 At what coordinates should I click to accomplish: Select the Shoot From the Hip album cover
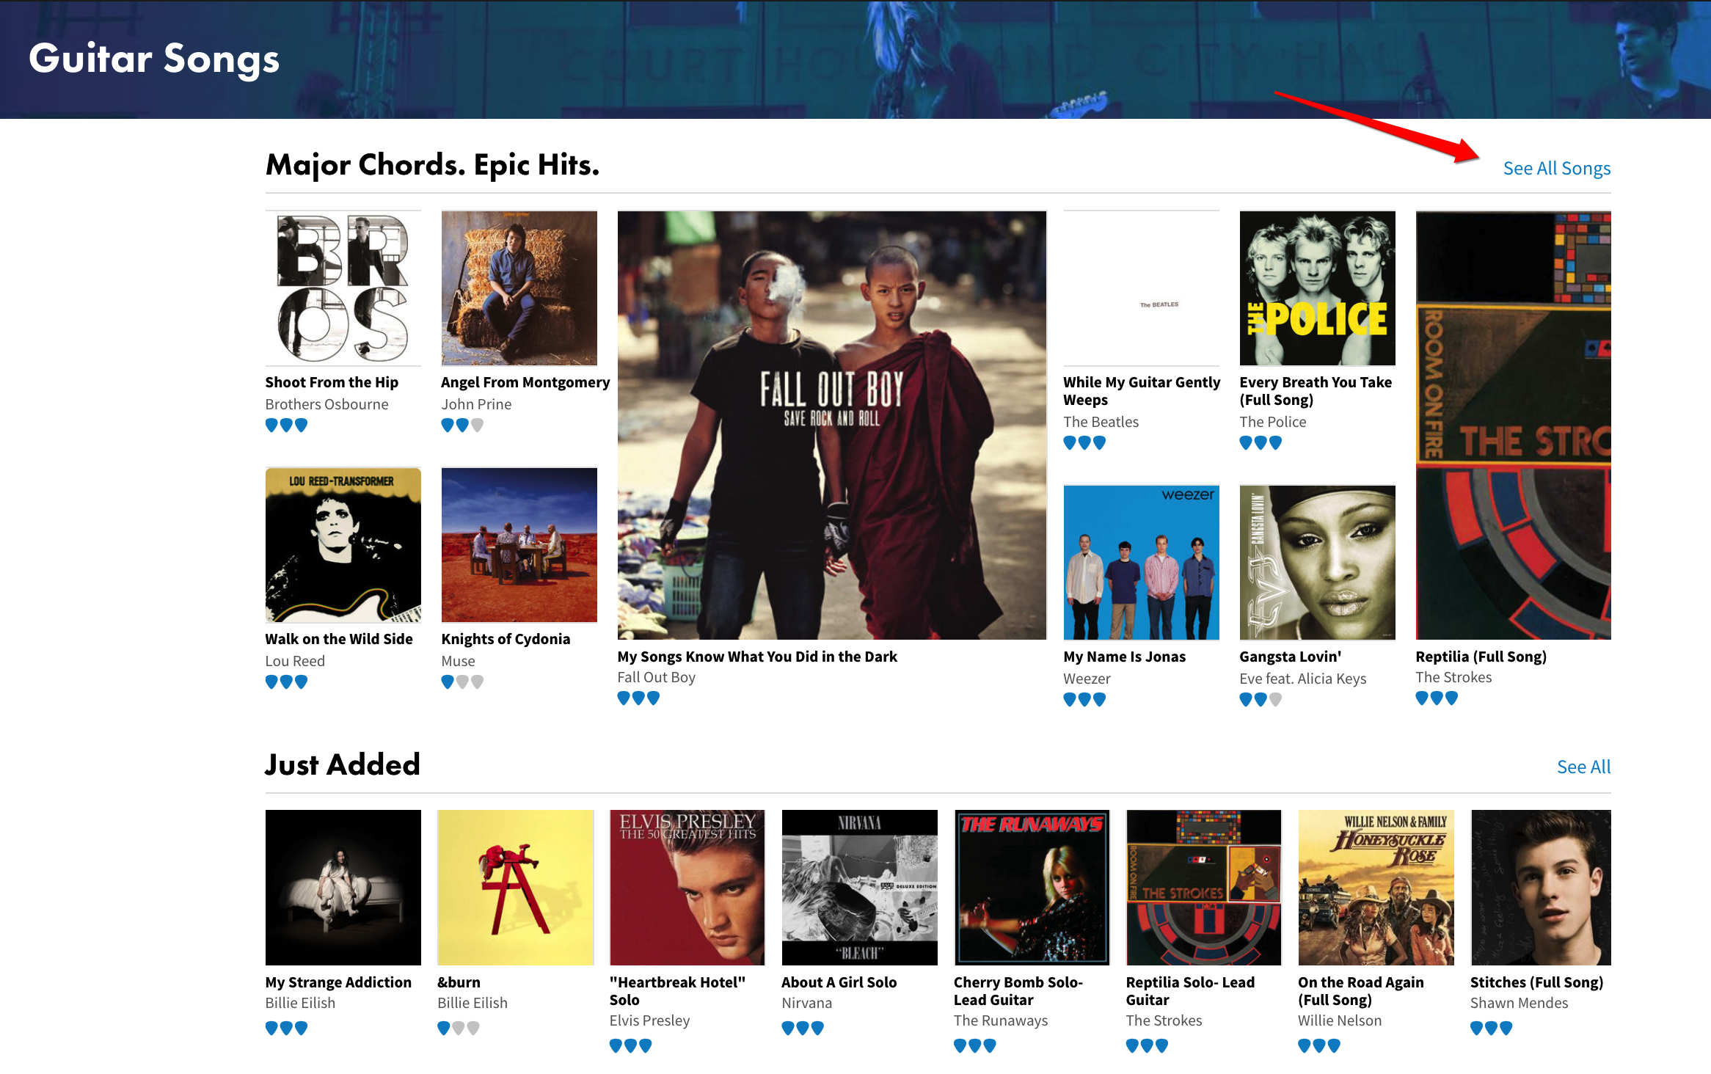tap(343, 288)
